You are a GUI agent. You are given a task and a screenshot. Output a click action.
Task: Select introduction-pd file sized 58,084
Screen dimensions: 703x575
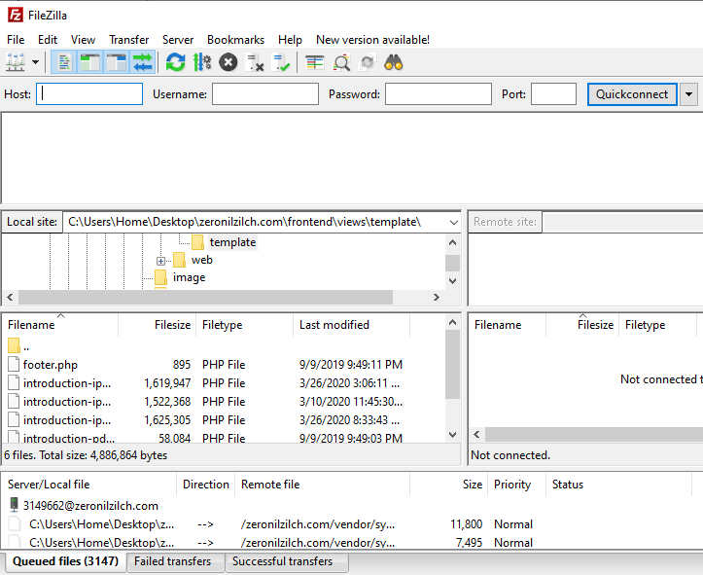click(225, 437)
